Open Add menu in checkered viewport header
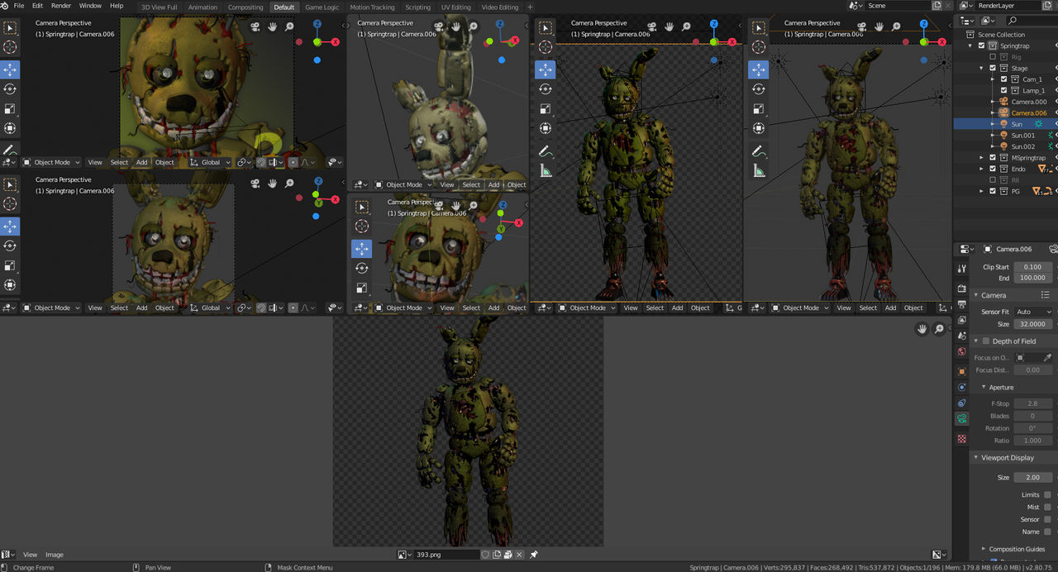 coord(677,307)
